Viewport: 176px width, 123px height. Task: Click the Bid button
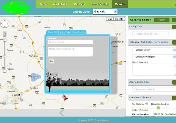click(52, 61)
